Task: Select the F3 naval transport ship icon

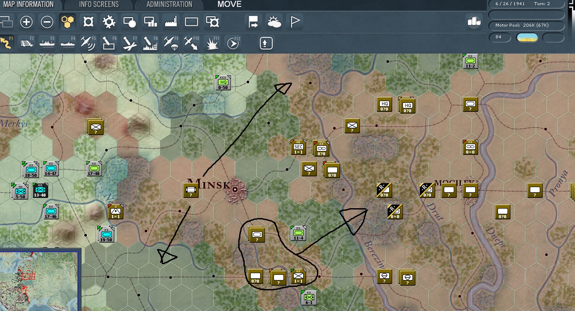Action: click(47, 43)
